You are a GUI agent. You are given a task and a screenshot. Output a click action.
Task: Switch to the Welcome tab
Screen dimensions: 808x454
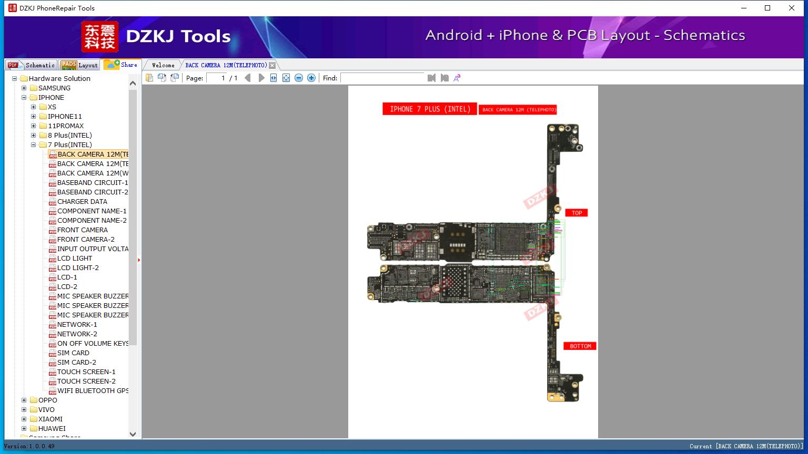(163, 65)
